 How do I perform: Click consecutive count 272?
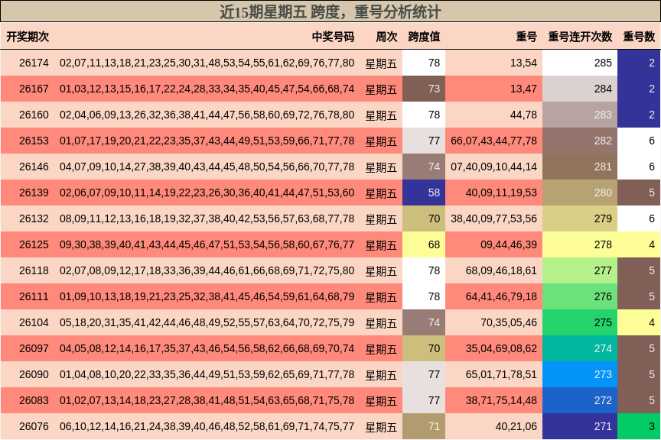580,401
